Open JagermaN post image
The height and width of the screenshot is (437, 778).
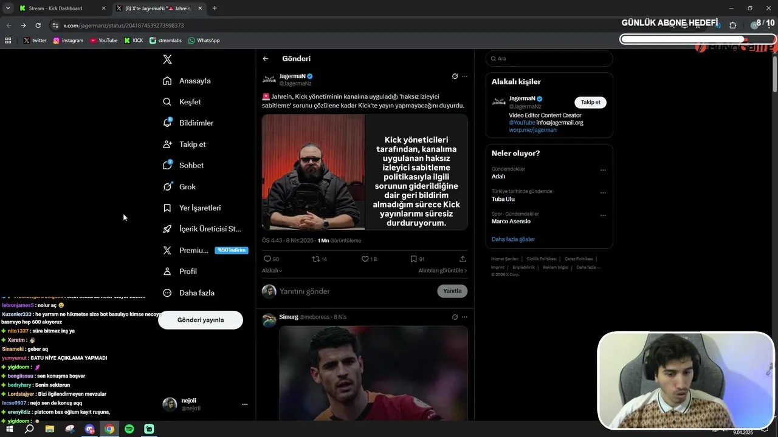[x=365, y=172]
